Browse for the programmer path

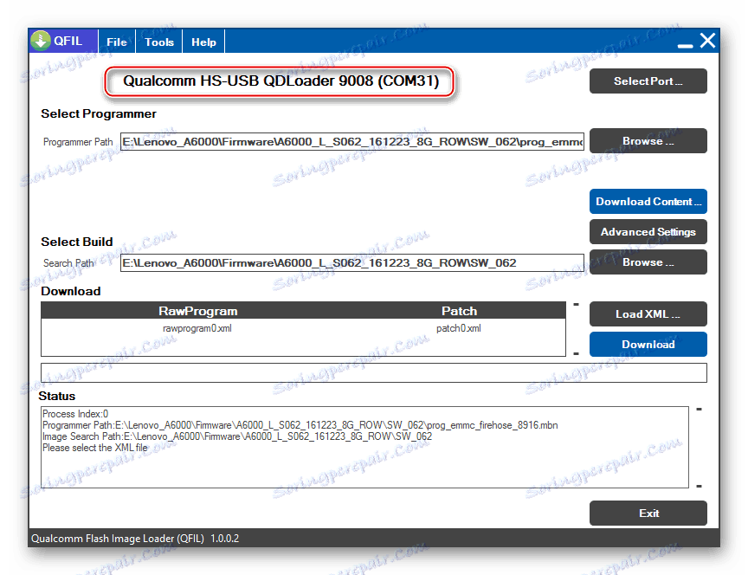(648, 141)
